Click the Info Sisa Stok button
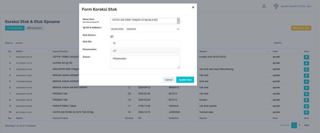The height and width of the screenshot is (133, 320). (301, 28)
